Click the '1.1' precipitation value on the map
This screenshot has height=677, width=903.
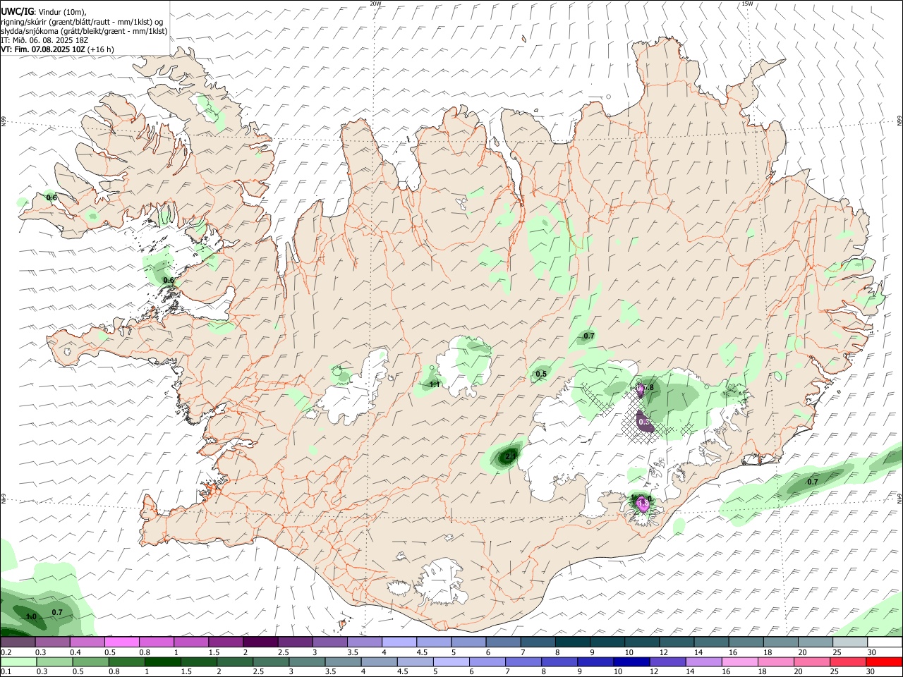point(435,384)
